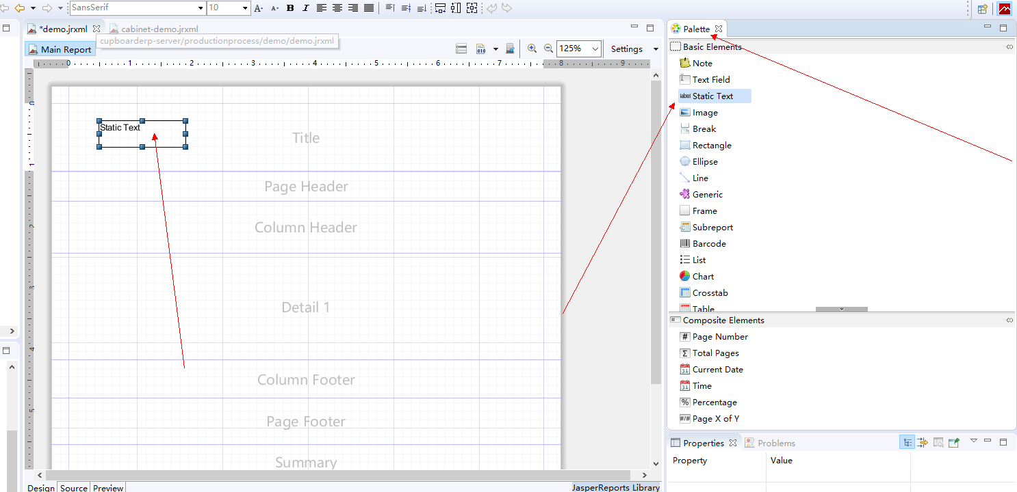Toggle Show Advanced Properties in Properties view
This screenshot has width=1017, height=492.
[x=923, y=443]
